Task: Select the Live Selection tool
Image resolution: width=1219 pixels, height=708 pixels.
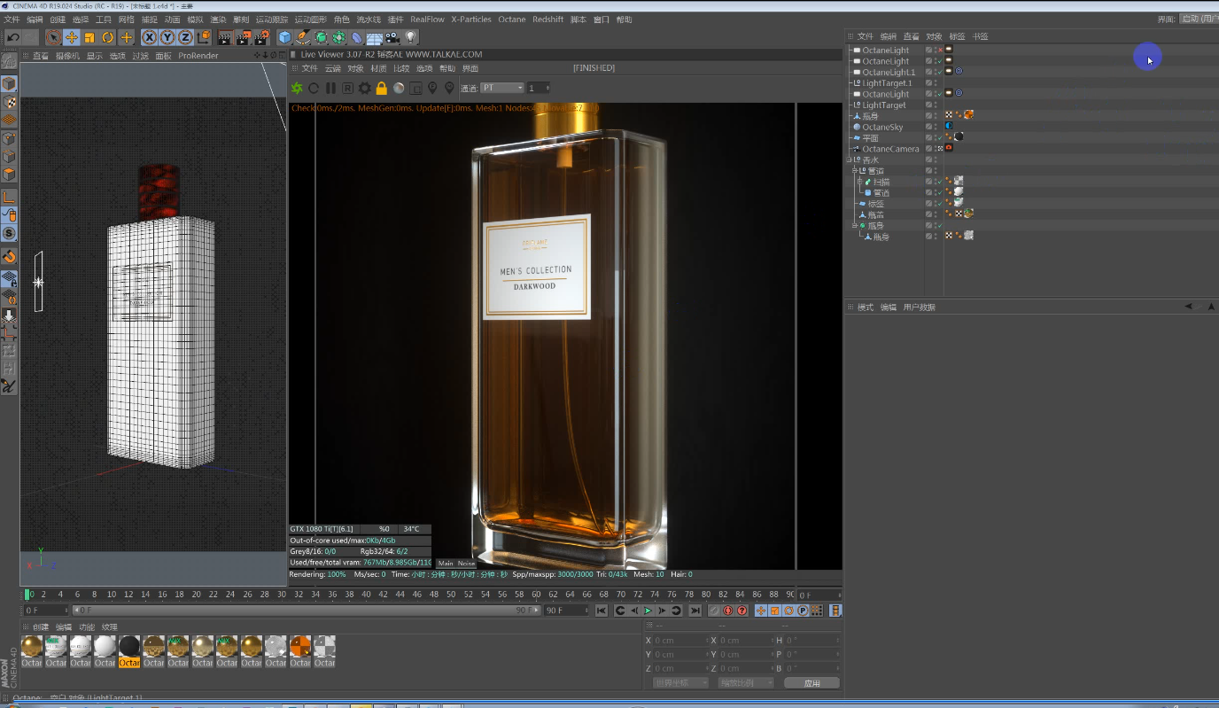Action: (x=53, y=37)
